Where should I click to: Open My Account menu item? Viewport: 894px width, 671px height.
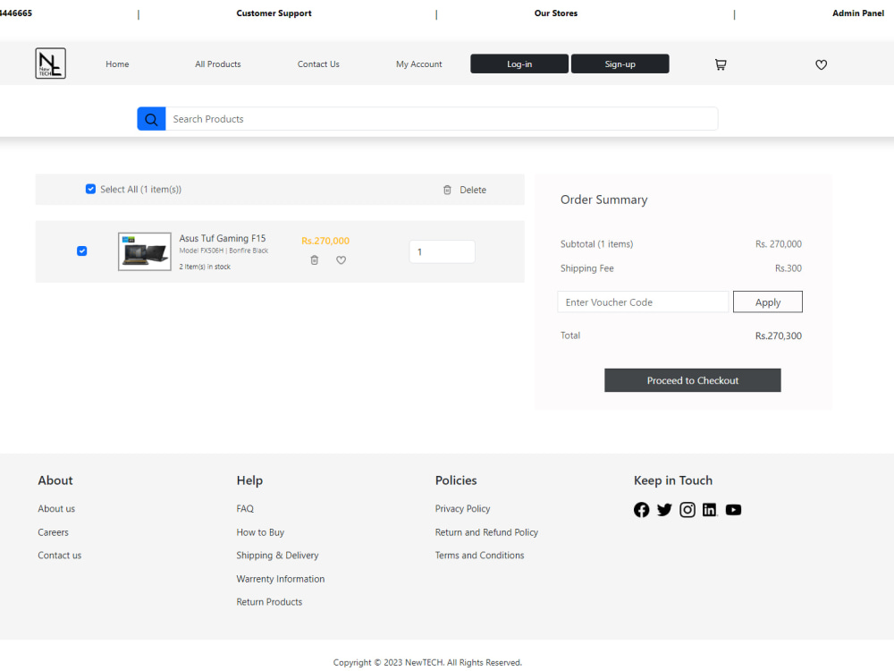point(419,64)
